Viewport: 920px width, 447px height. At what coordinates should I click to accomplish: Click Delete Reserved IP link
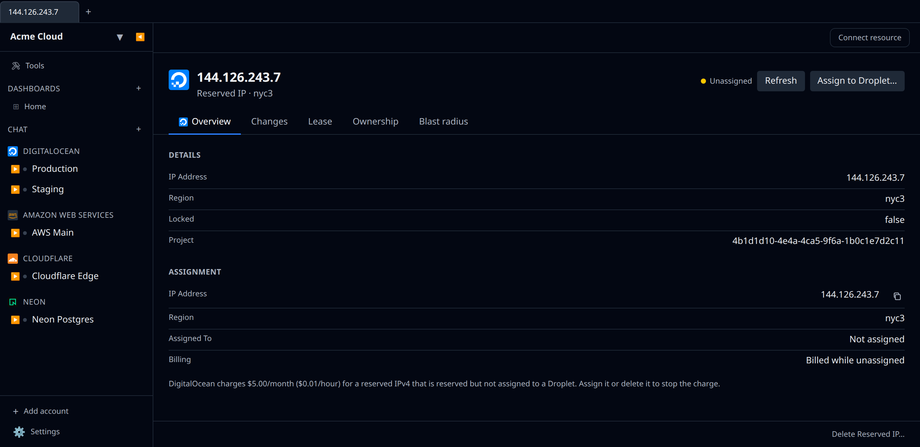[868, 434]
